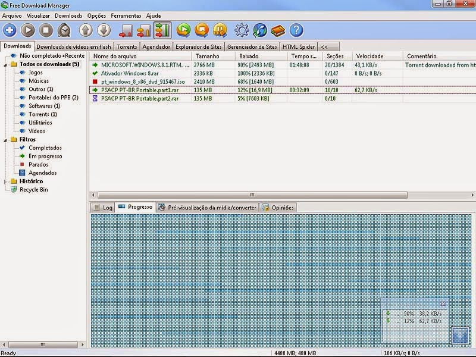Switch to Downloads de vídeos em flash tab
Screen dimensions: 476x357
point(74,47)
